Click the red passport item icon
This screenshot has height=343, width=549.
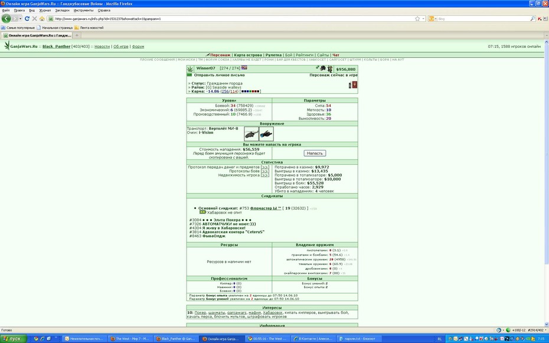[x=355, y=84]
